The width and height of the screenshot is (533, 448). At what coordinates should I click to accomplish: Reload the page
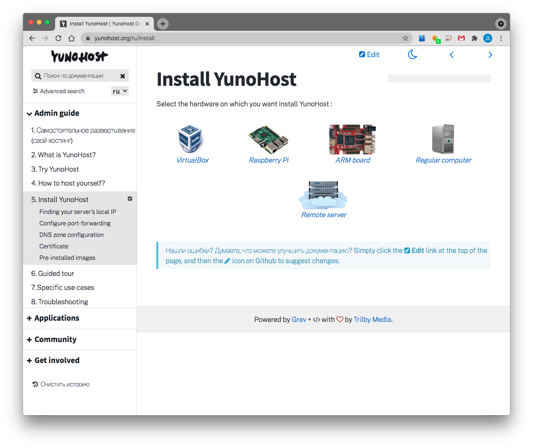58,38
